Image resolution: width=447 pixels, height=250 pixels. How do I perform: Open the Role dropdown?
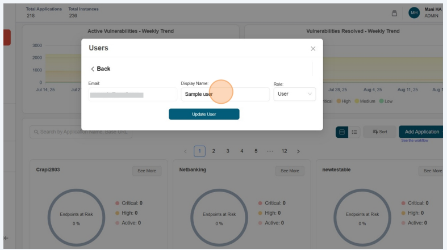294,94
